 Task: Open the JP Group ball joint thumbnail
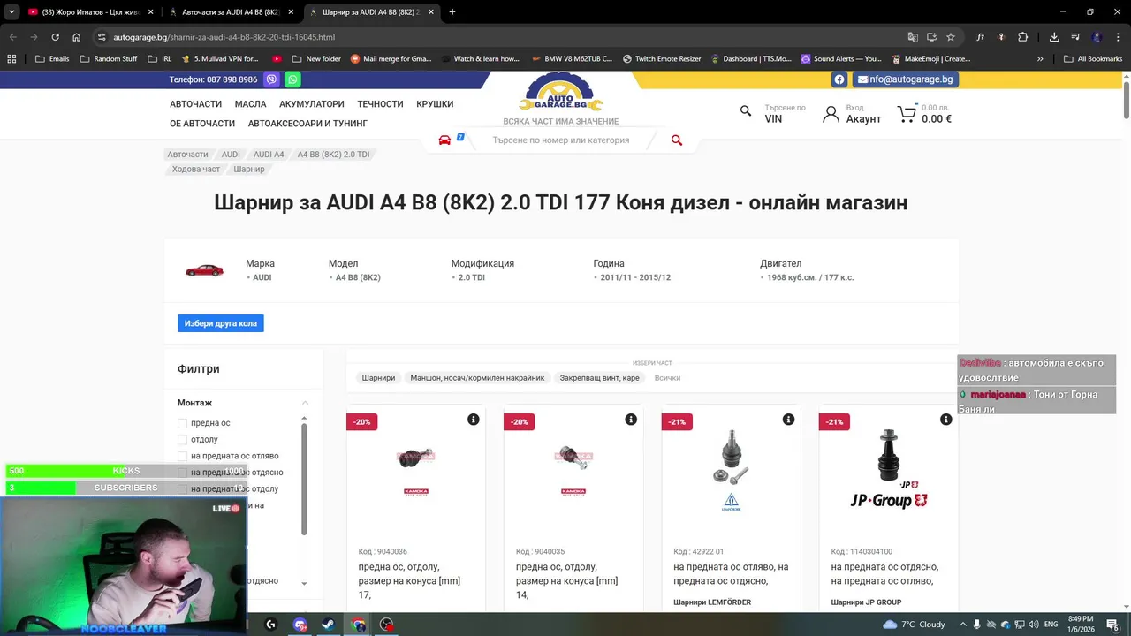888,470
